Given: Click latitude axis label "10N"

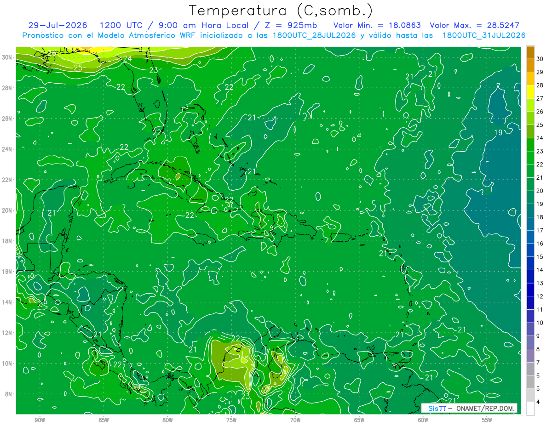Looking at the screenshot, I should 7,364.
